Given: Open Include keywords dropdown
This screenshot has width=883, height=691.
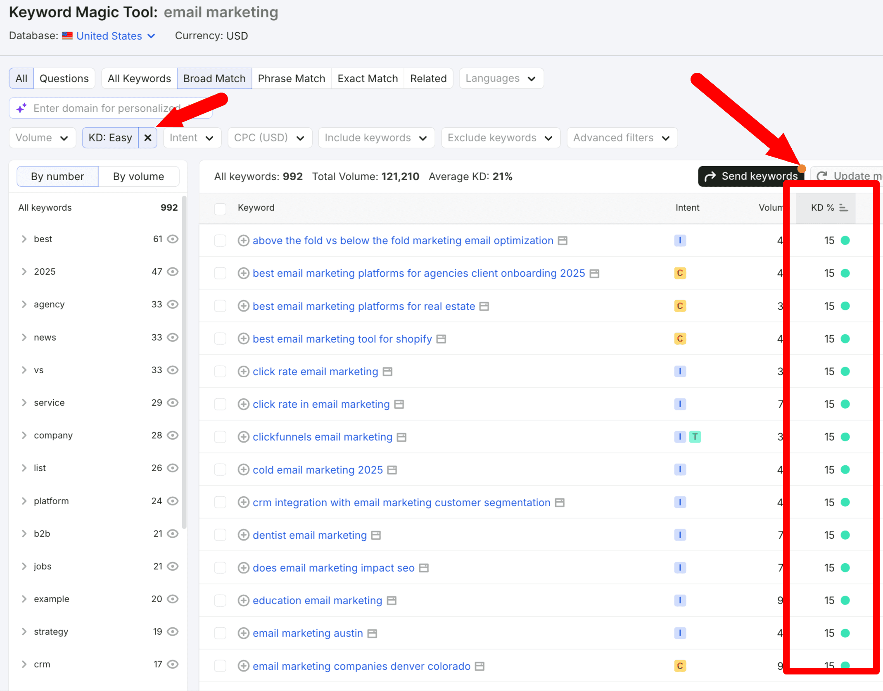Looking at the screenshot, I should [376, 138].
